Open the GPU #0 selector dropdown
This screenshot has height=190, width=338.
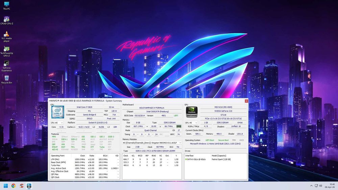click(191, 123)
